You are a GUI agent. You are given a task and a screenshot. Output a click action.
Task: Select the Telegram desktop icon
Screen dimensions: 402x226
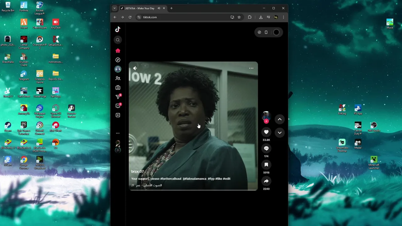(x=24, y=76)
